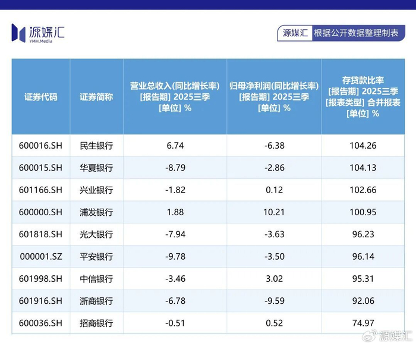416x346 pixels.
Task: Select the net profit value -3.50
Action: coord(275,257)
